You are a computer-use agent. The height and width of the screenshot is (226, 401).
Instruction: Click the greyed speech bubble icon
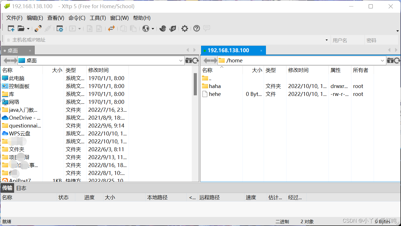[207, 28]
